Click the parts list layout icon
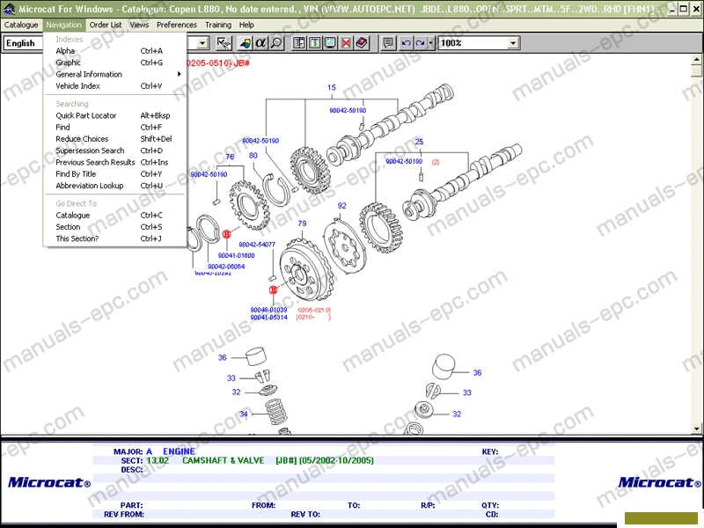704x528 pixels. click(x=298, y=43)
